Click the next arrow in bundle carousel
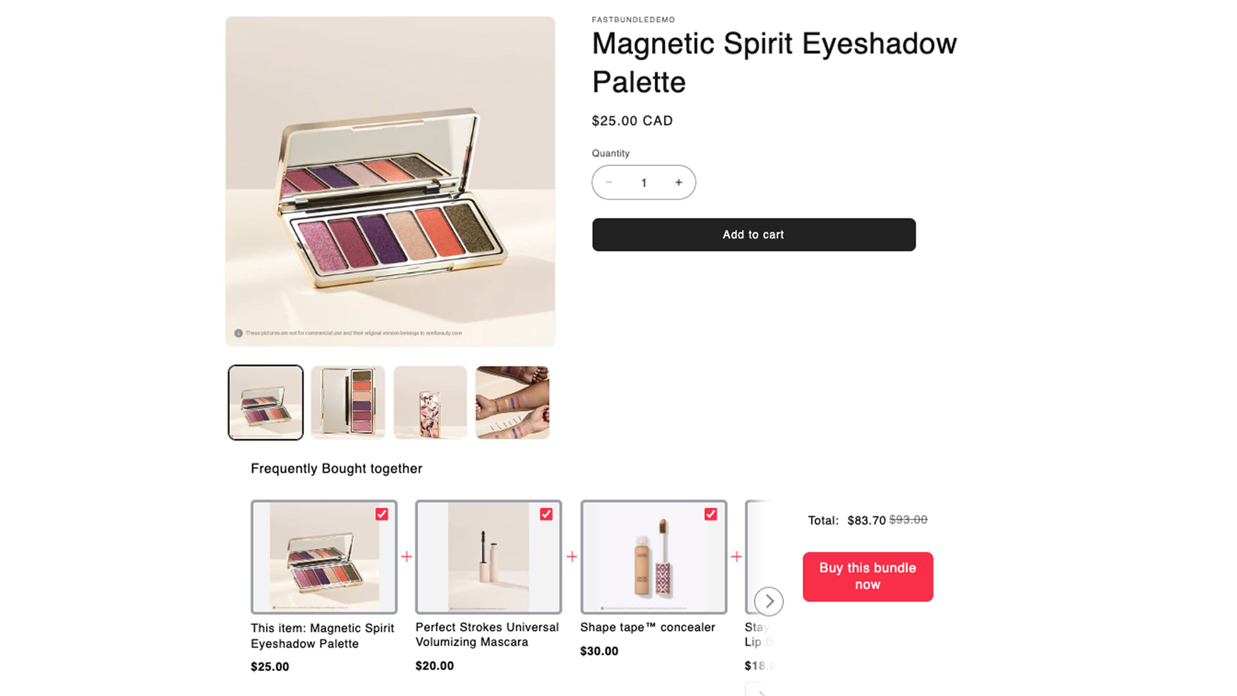 click(769, 601)
